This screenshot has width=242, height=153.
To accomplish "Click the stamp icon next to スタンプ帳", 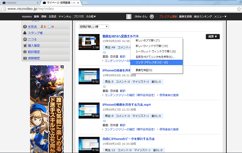I will coord(25,33).
